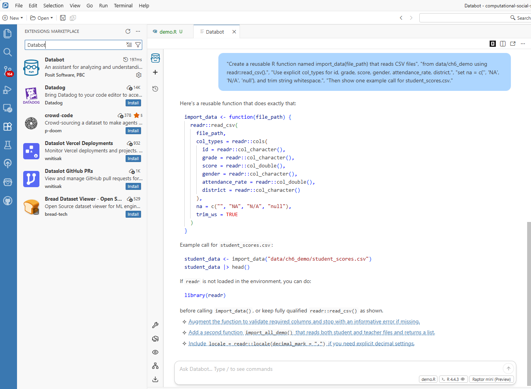Click the suggestion to augment function validation

(304, 322)
